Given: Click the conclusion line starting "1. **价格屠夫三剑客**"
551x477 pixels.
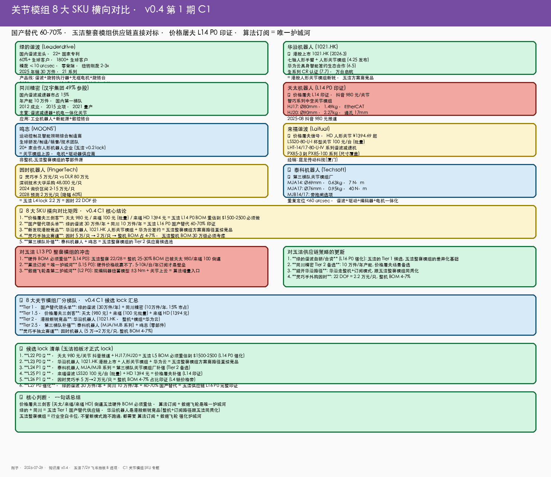Looking at the screenshot, I should click(x=140, y=218).
